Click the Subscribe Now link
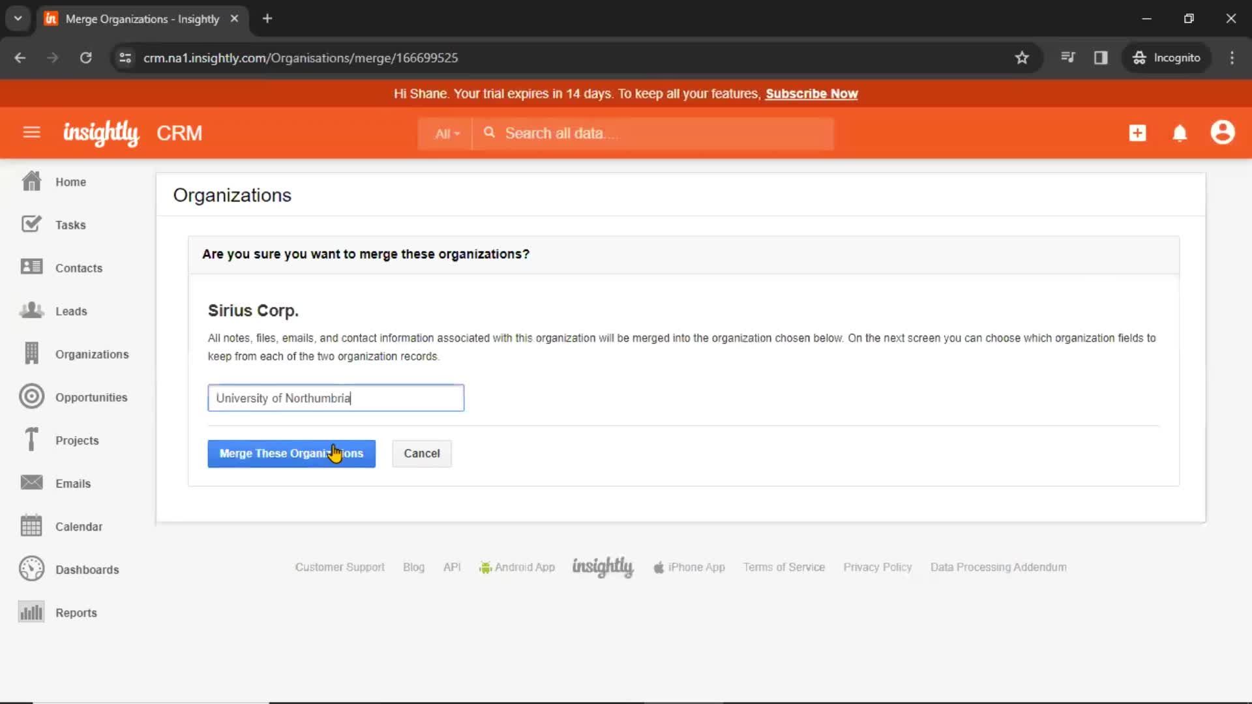Viewport: 1252px width, 704px height. pos(811,94)
